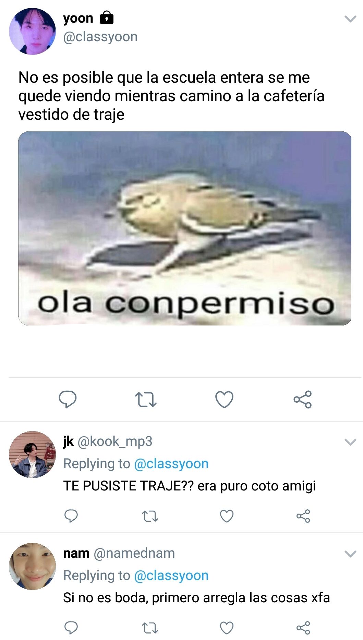This screenshot has height=640, width=363.
Task: Retweet nam's reply
Action: click(150, 628)
